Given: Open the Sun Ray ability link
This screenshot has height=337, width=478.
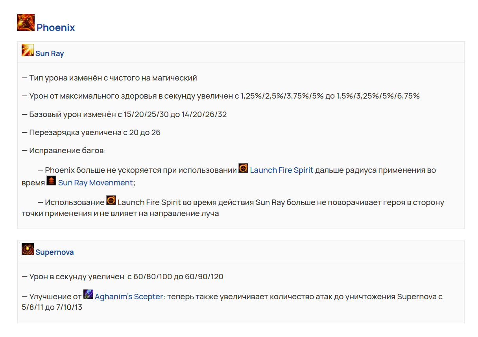Looking at the screenshot, I should pos(50,53).
